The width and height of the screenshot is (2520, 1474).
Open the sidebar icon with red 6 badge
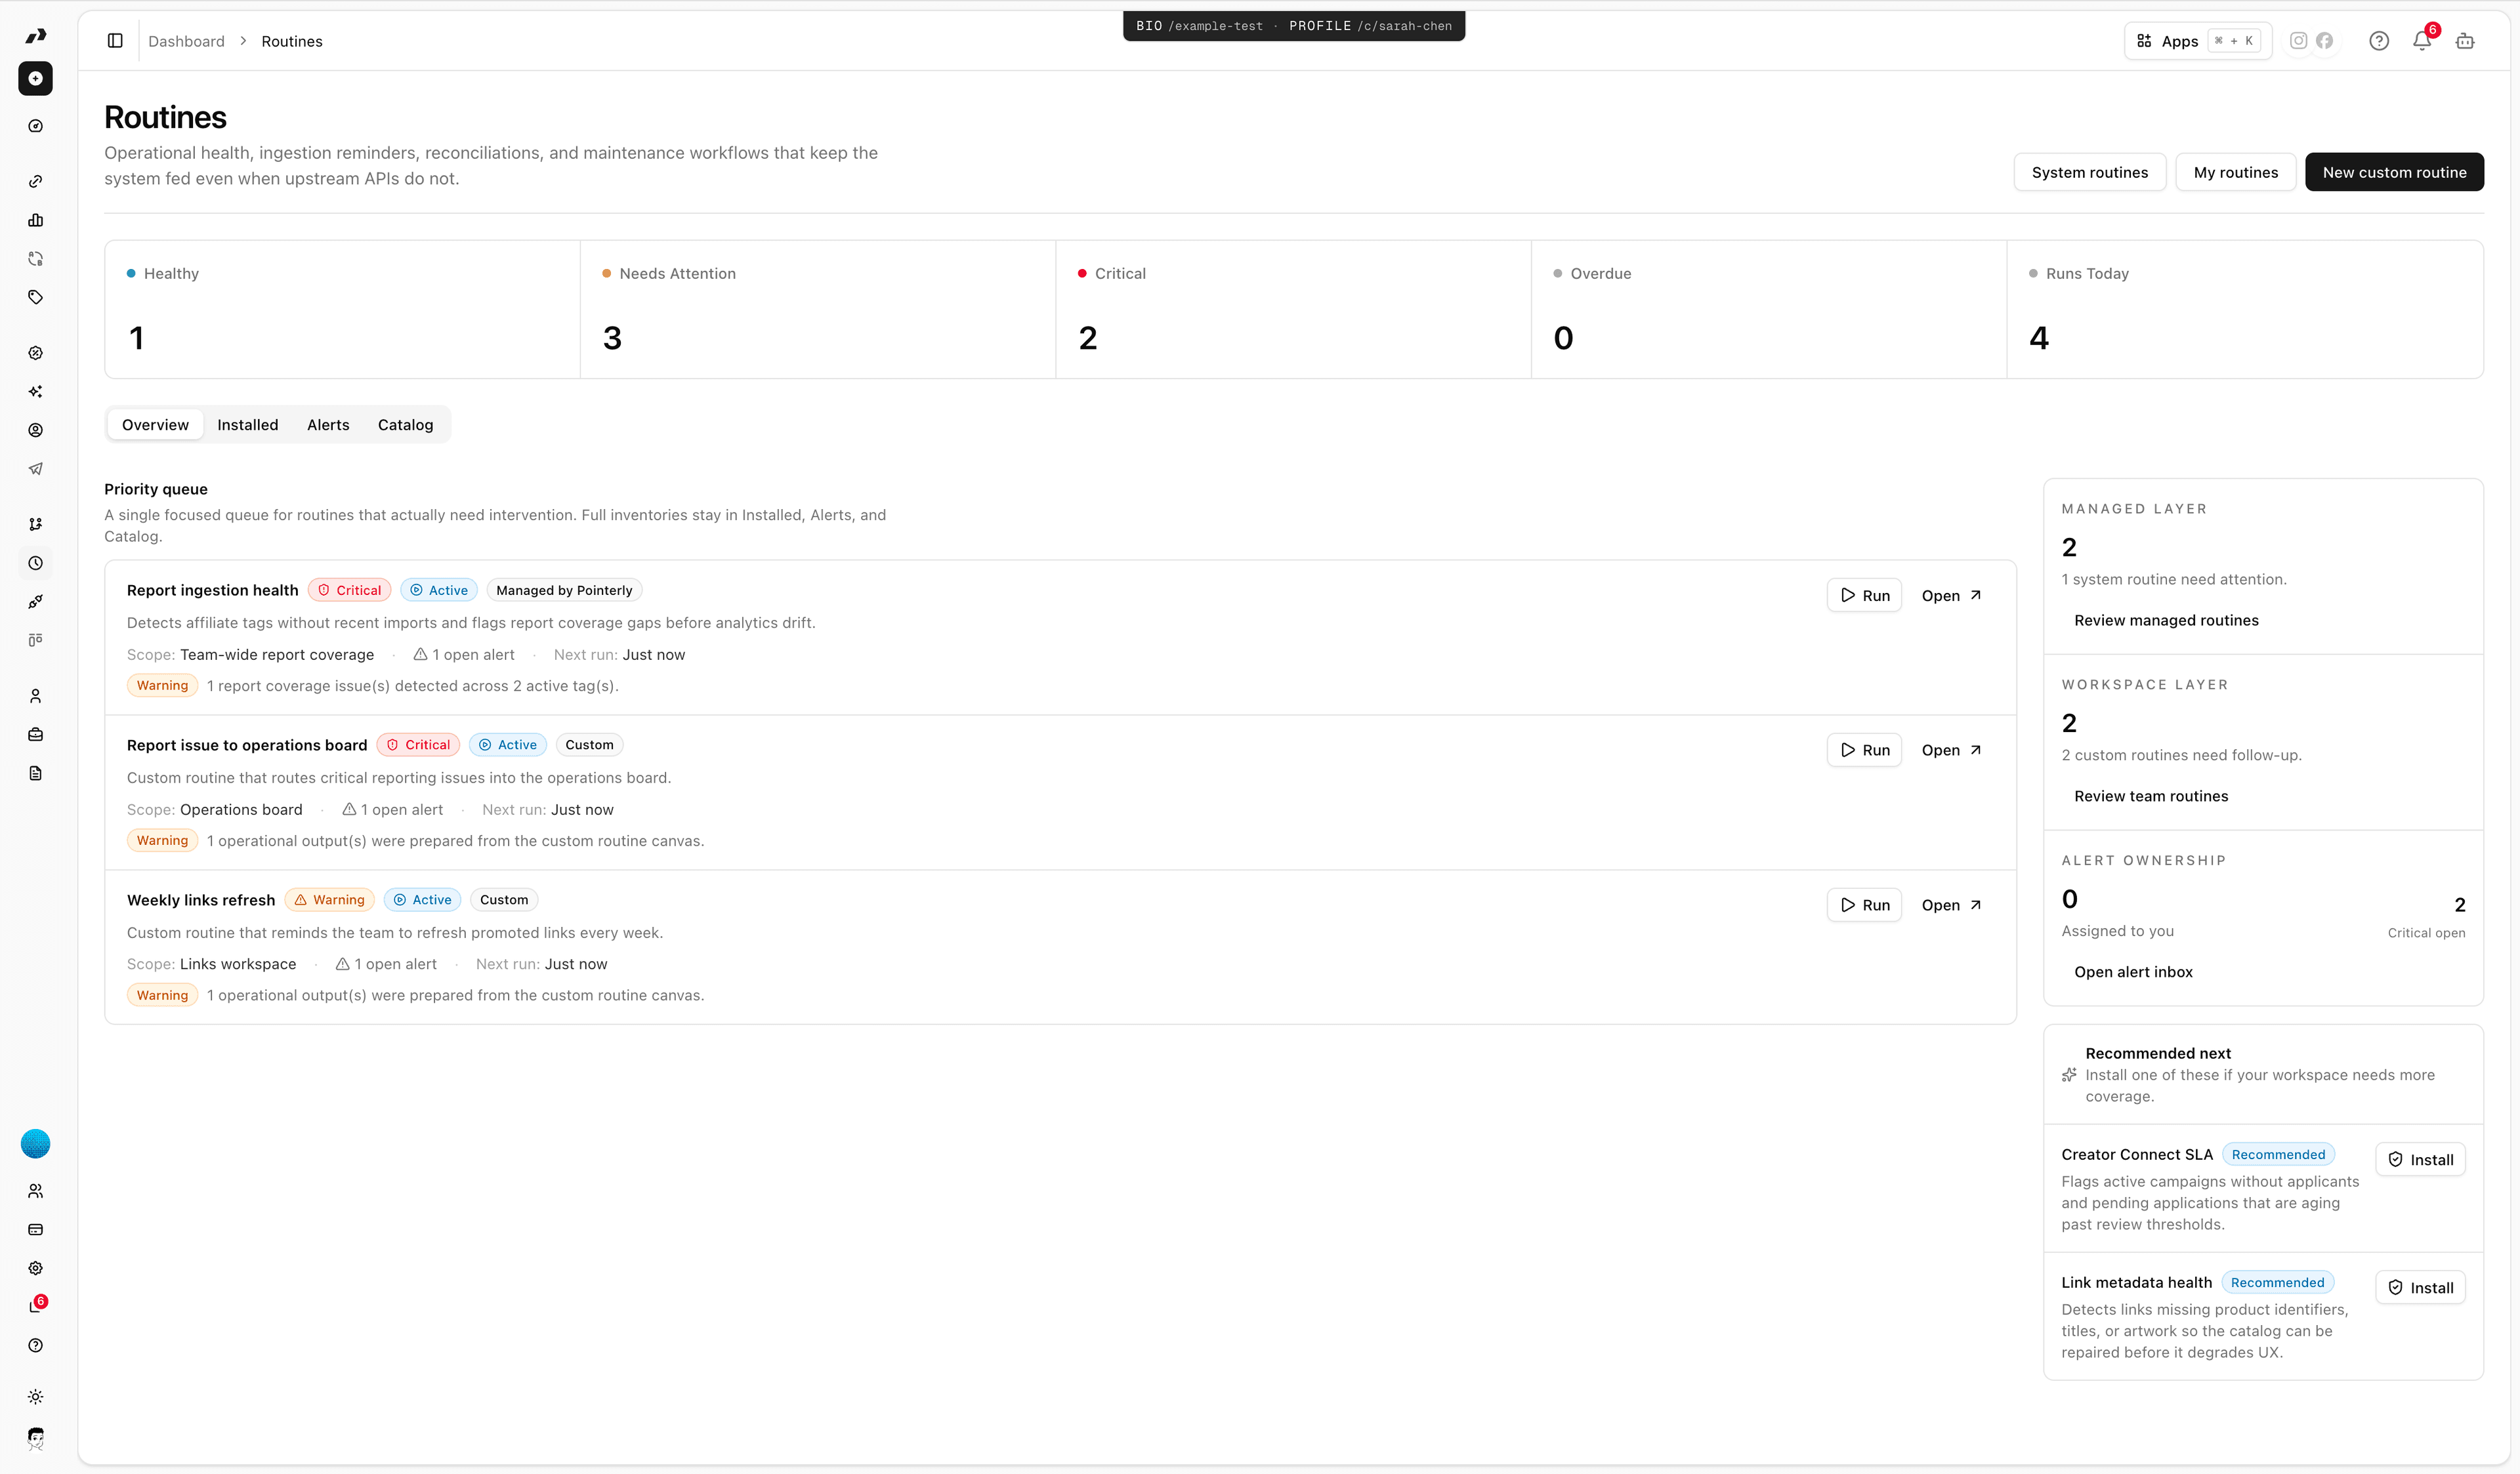coord(36,1305)
